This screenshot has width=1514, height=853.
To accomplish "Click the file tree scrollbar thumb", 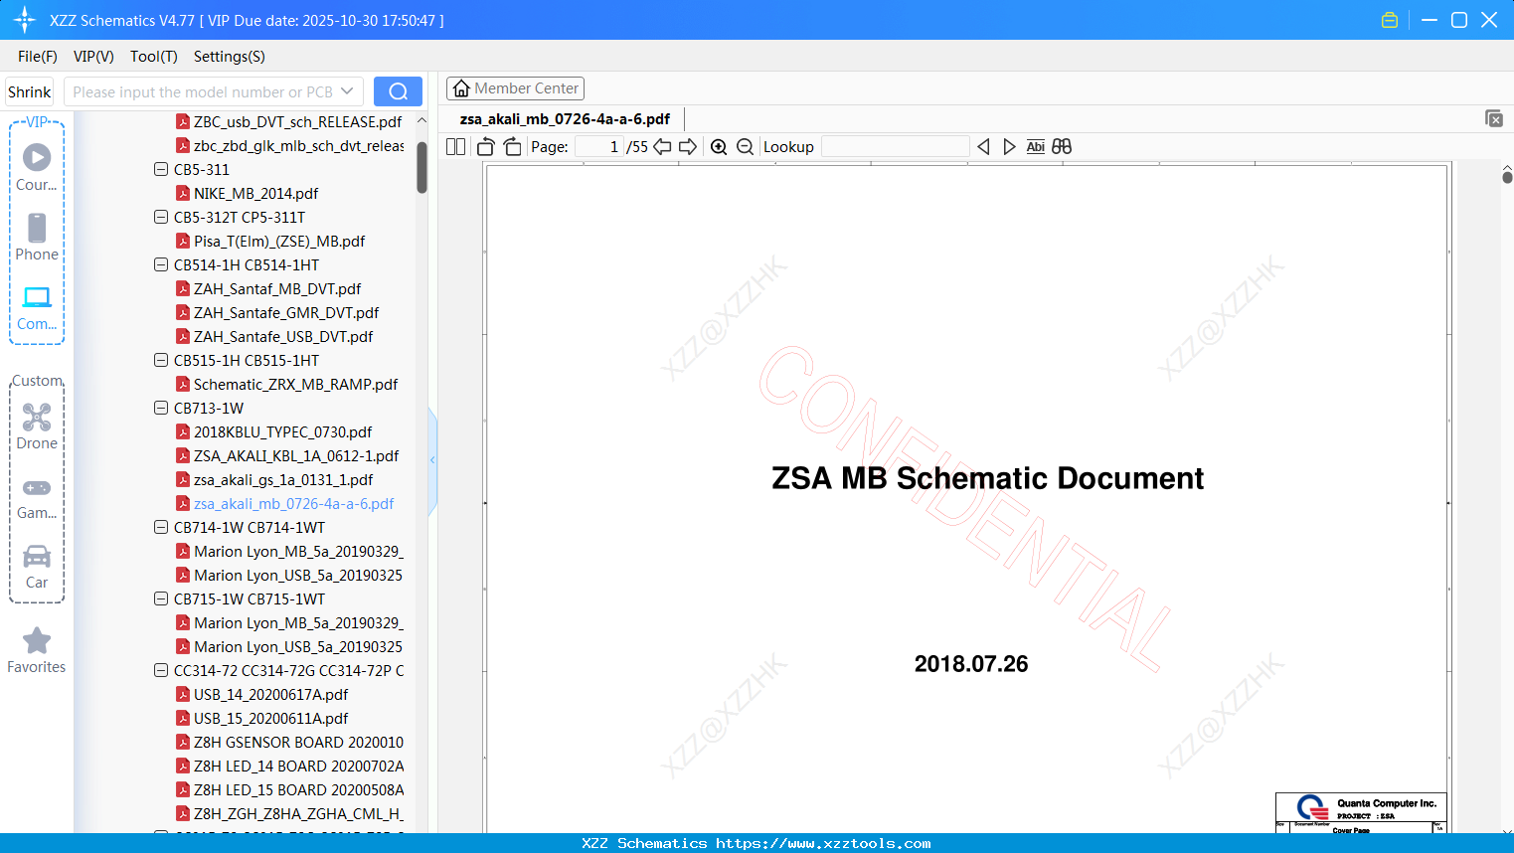I will click(421, 167).
